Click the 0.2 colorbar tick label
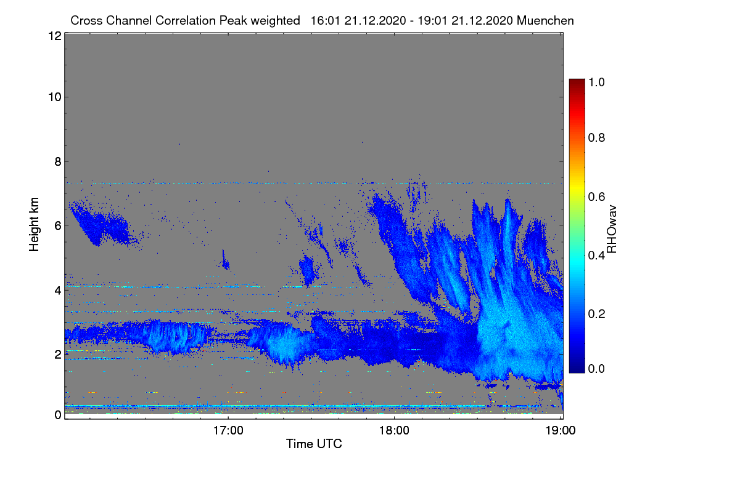Image resolution: width=740 pixels, height=493 pixels. (x=598, y=314)
